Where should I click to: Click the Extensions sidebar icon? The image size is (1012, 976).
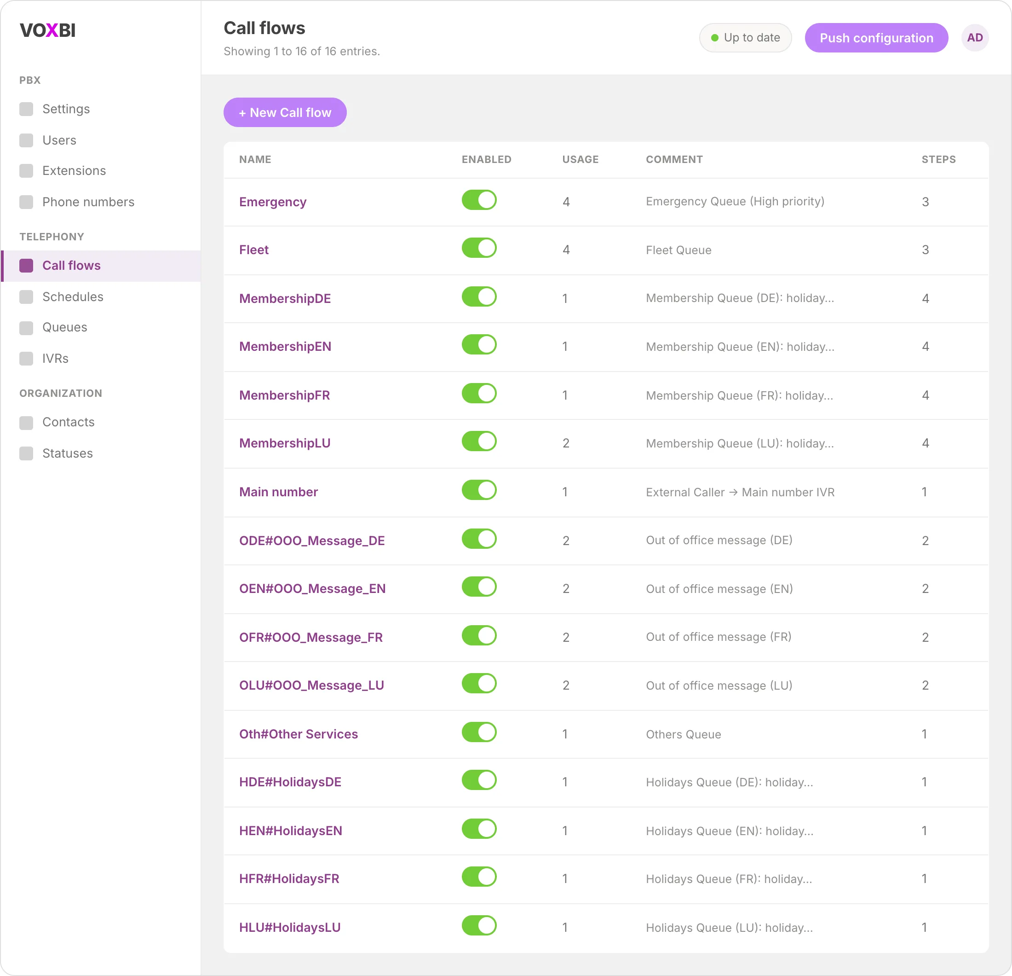(26, 171)
